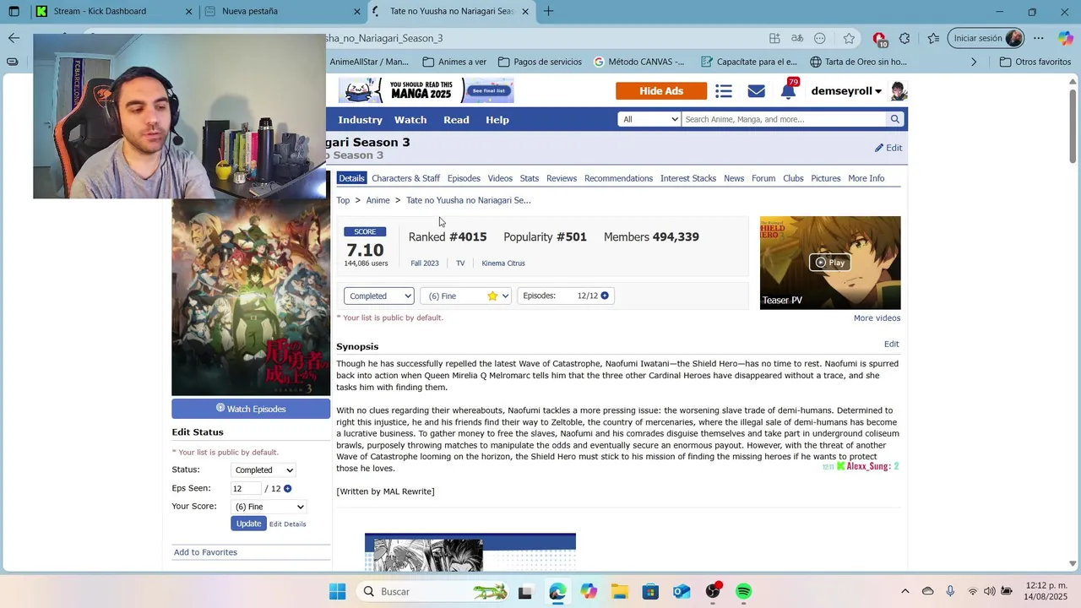
Task: Play the Teaser PV video thumbnail
Action: [830, 263]
